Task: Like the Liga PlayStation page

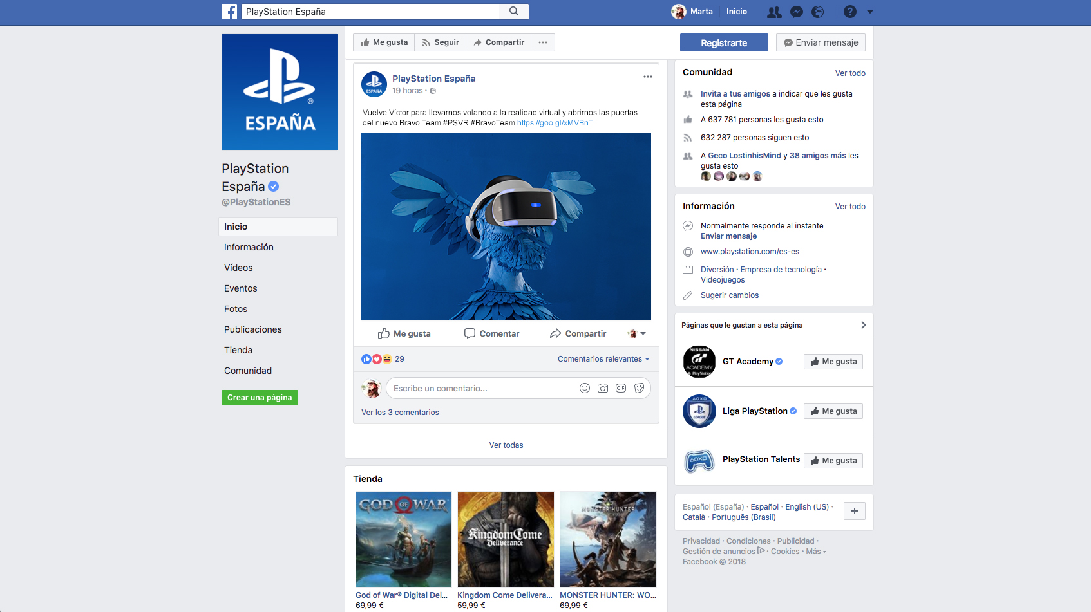Action: (833, 411)
